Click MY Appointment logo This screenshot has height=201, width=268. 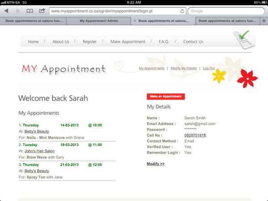pos(63,69)
